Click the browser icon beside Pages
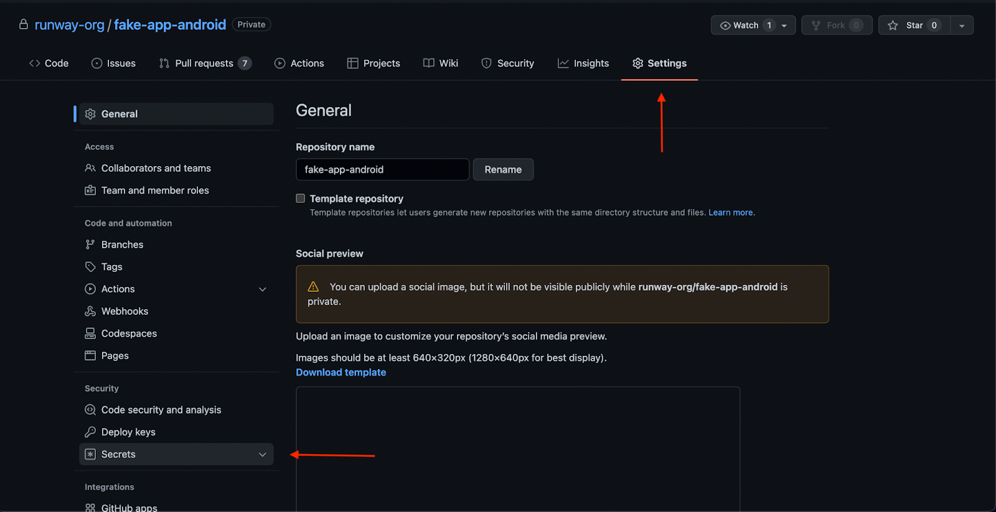 pyautogui.click(x=90, y=356)
